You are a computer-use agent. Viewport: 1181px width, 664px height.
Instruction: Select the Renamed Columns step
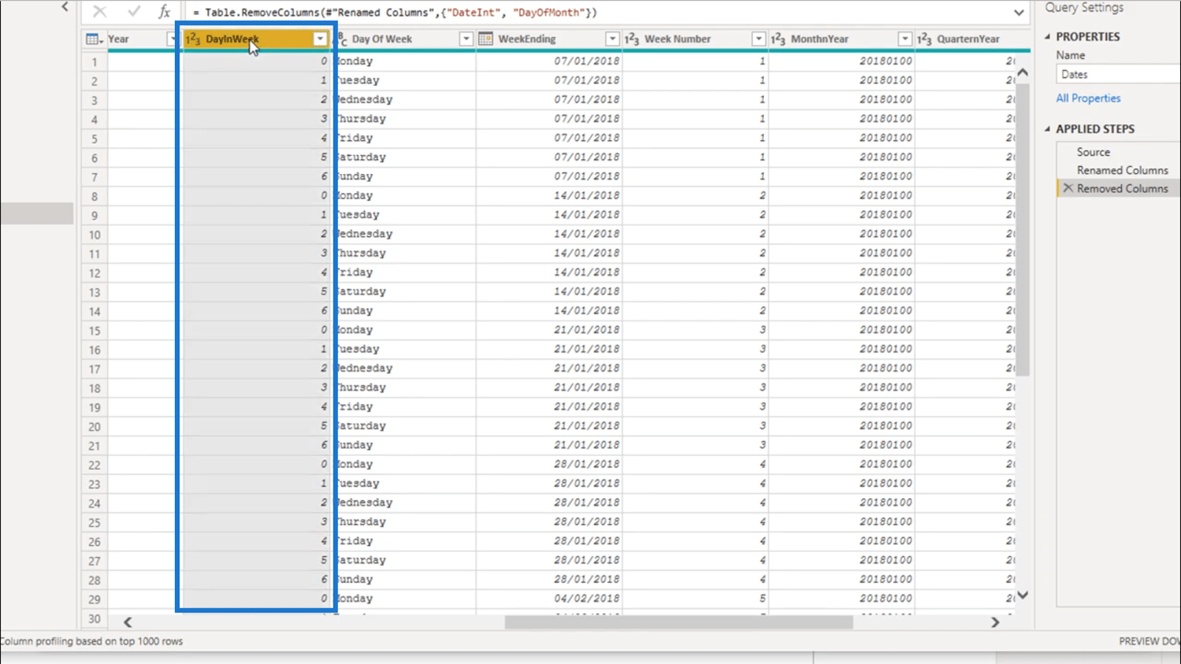tap(1122, 170)
